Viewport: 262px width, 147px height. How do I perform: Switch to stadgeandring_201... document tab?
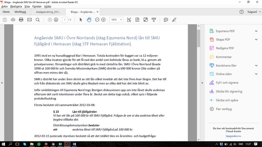point(48,12)
